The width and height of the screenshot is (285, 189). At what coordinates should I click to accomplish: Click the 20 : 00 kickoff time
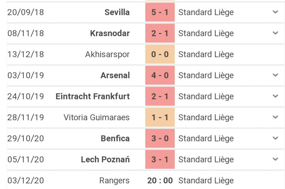click(x=160, y=181)
